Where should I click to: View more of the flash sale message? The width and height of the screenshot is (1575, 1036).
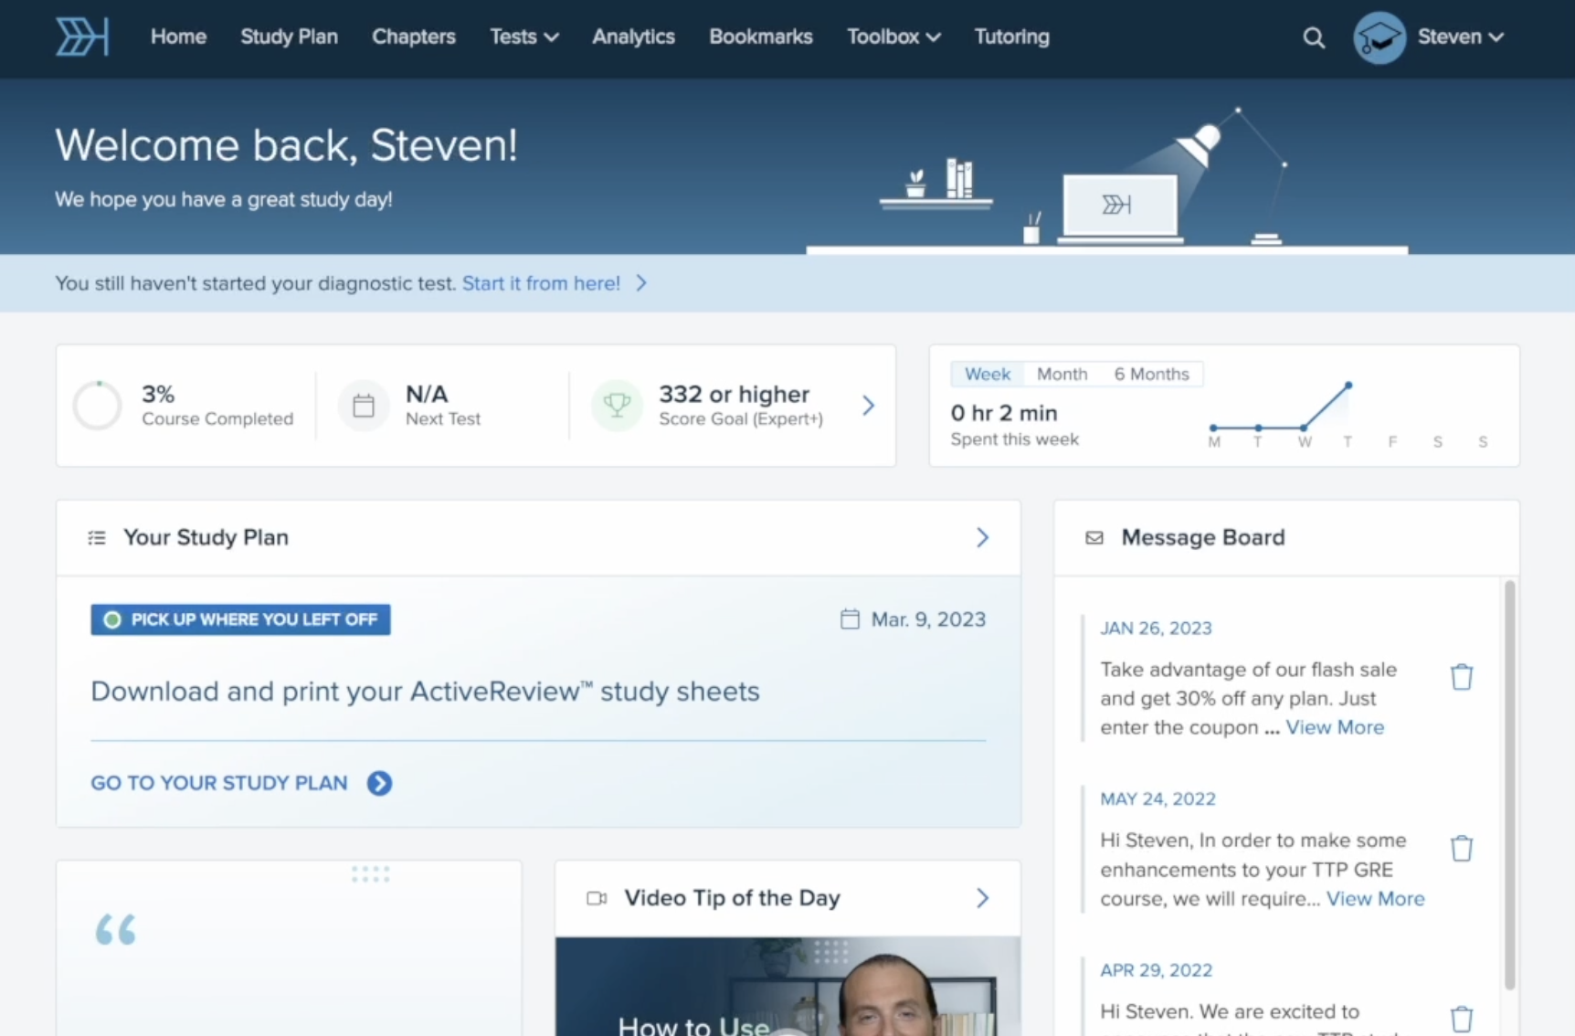(1335, 727)
